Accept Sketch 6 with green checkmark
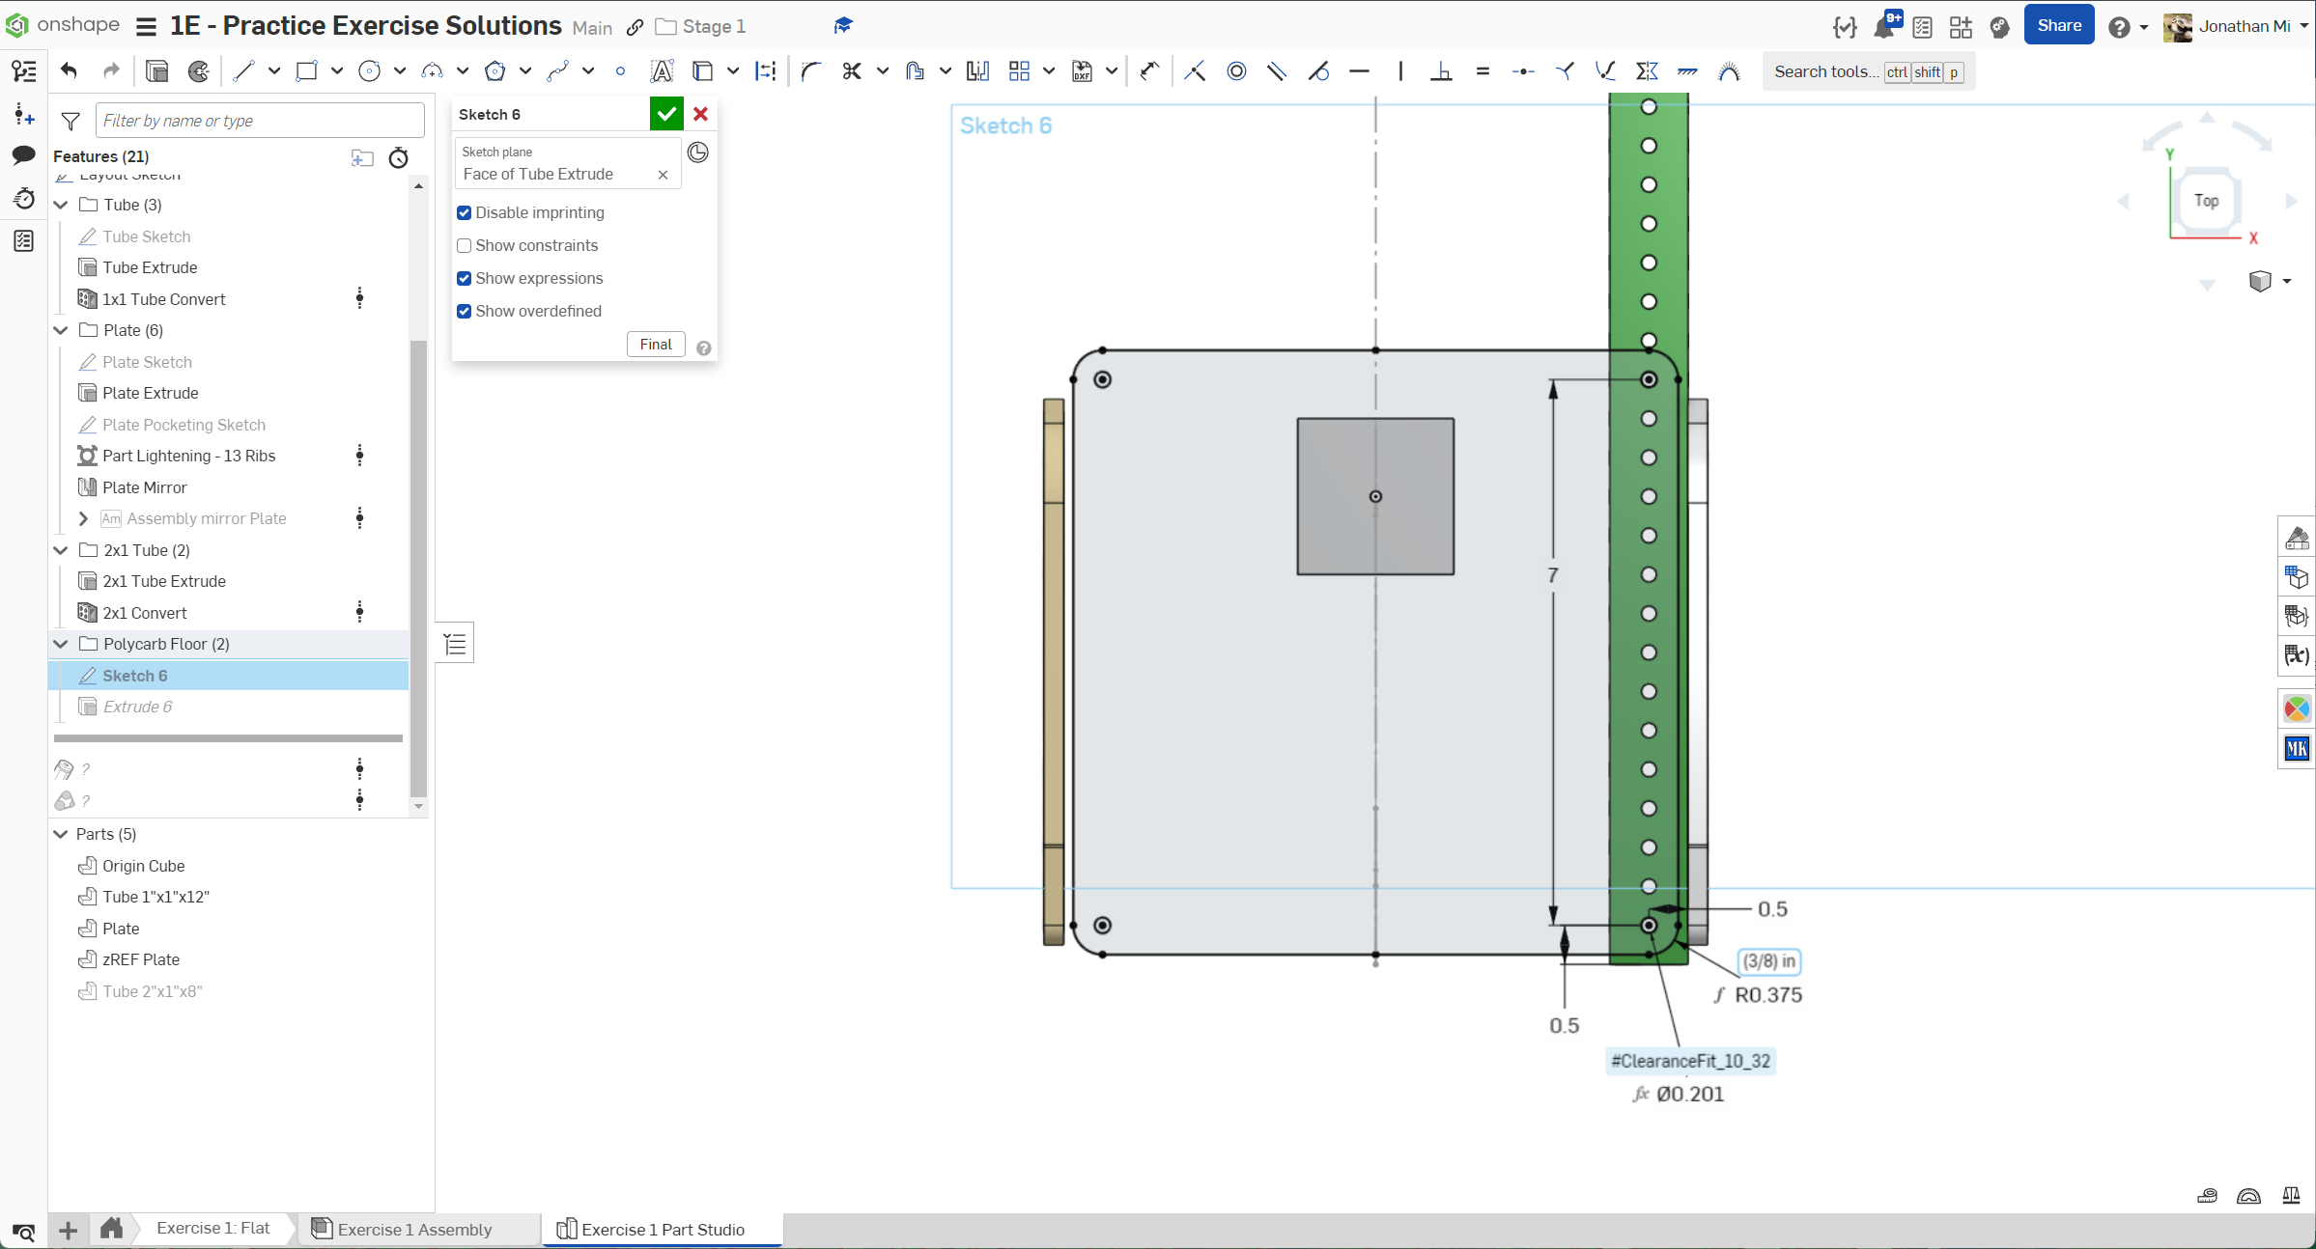The image size is (2316, 1249). point(665,114)
